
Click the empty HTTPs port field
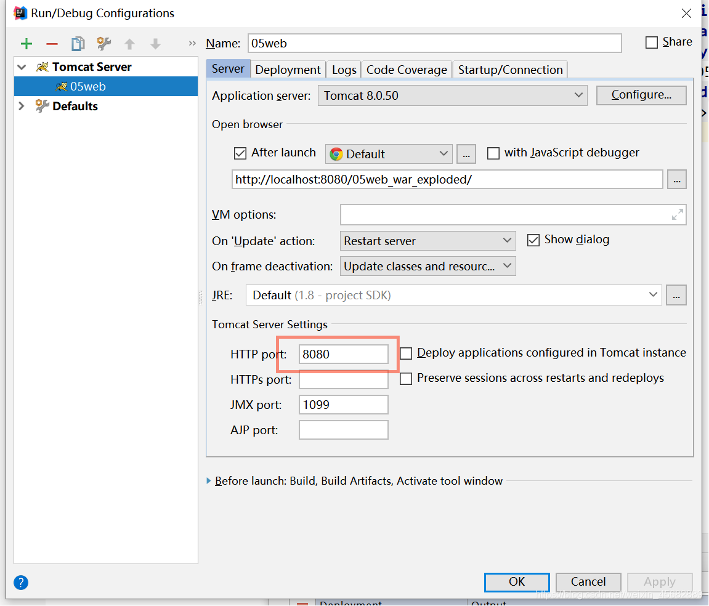pos(343,379)
